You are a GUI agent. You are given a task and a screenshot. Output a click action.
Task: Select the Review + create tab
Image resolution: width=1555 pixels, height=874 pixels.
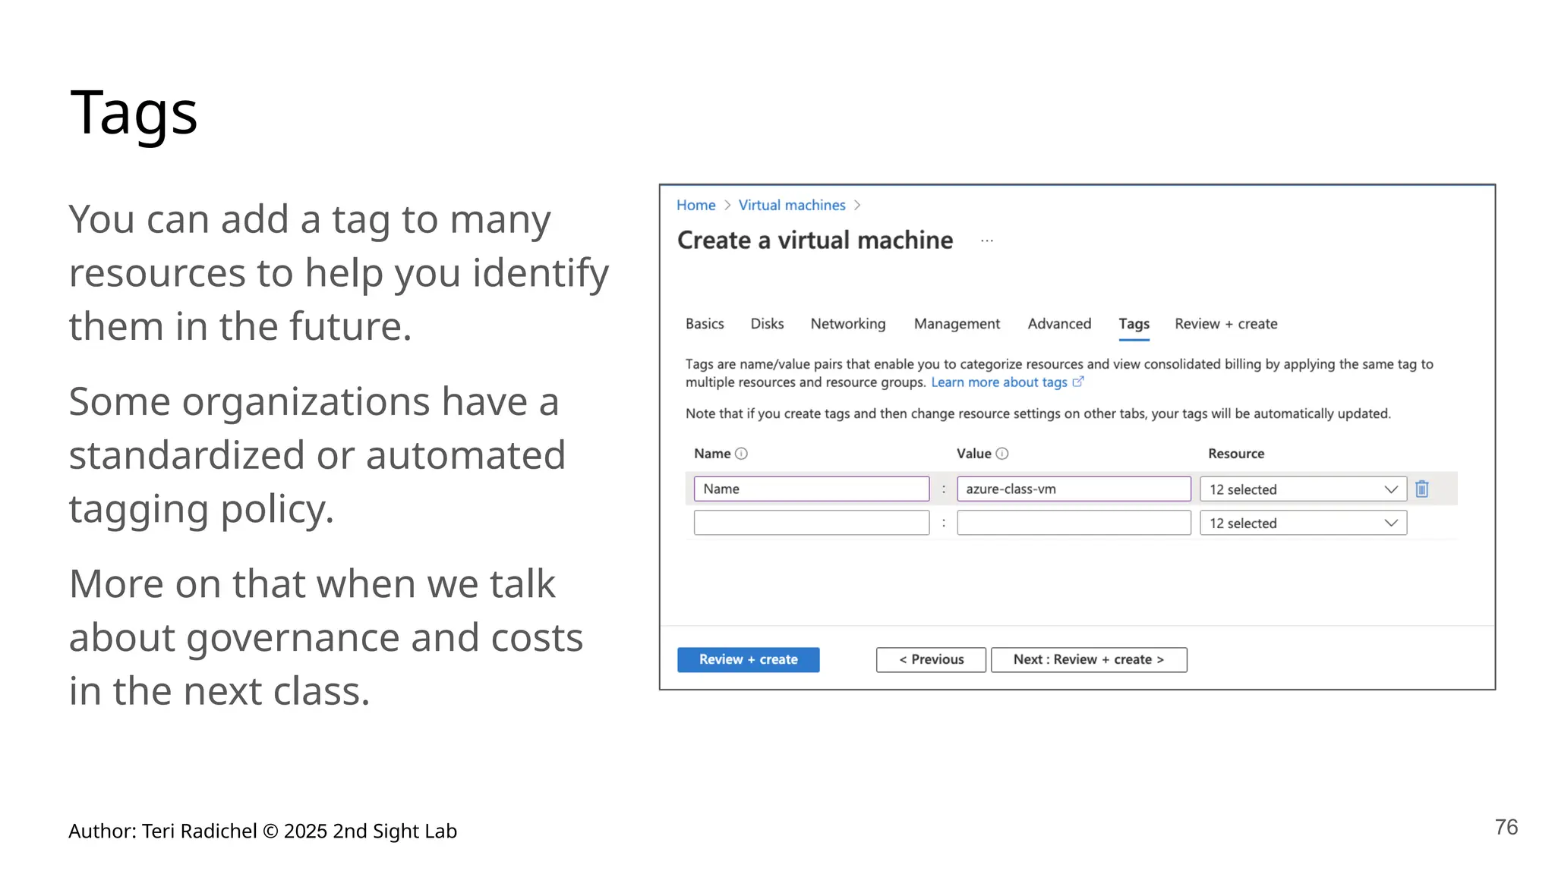1225,324
